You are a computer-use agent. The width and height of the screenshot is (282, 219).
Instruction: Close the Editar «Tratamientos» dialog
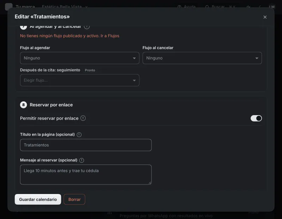265,17
